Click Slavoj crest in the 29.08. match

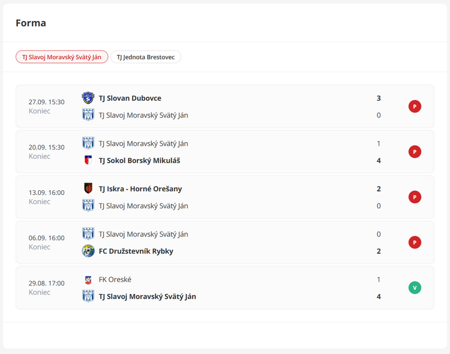(88, 296)
